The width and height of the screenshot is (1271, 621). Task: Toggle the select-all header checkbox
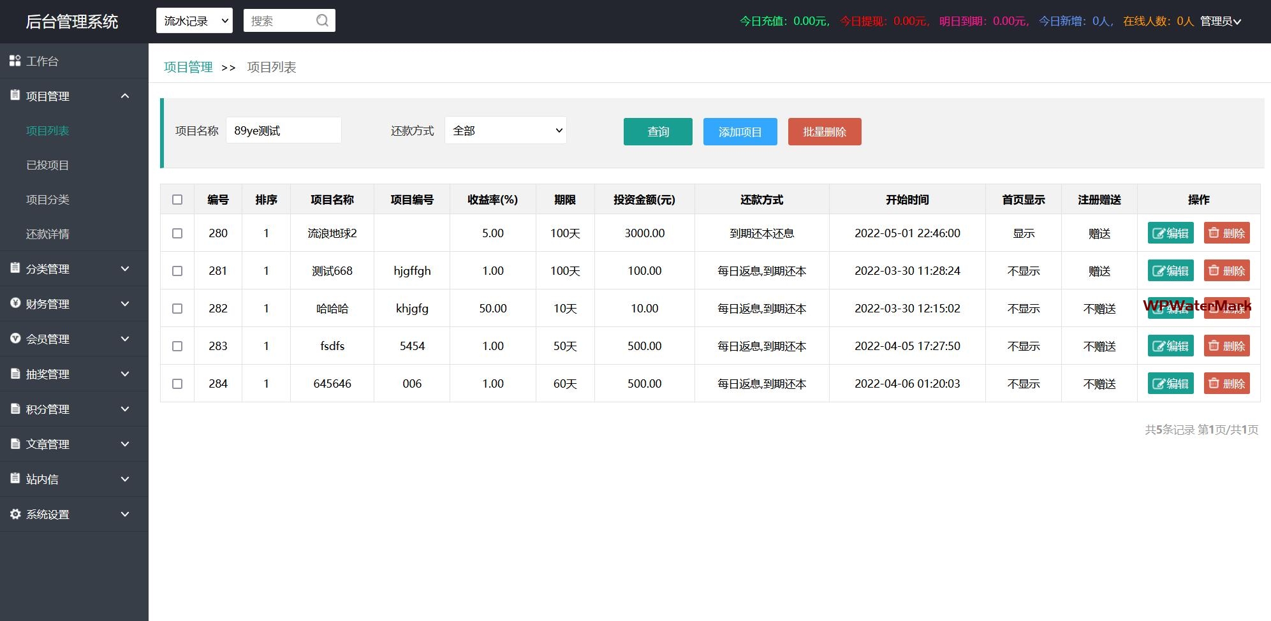pos(177,200)
